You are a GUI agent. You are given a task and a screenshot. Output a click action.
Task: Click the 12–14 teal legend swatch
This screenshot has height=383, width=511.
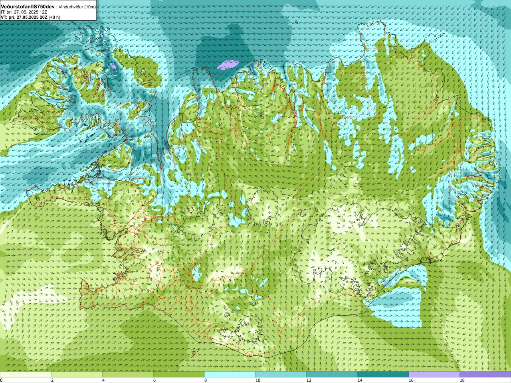(x=332, y=375)
